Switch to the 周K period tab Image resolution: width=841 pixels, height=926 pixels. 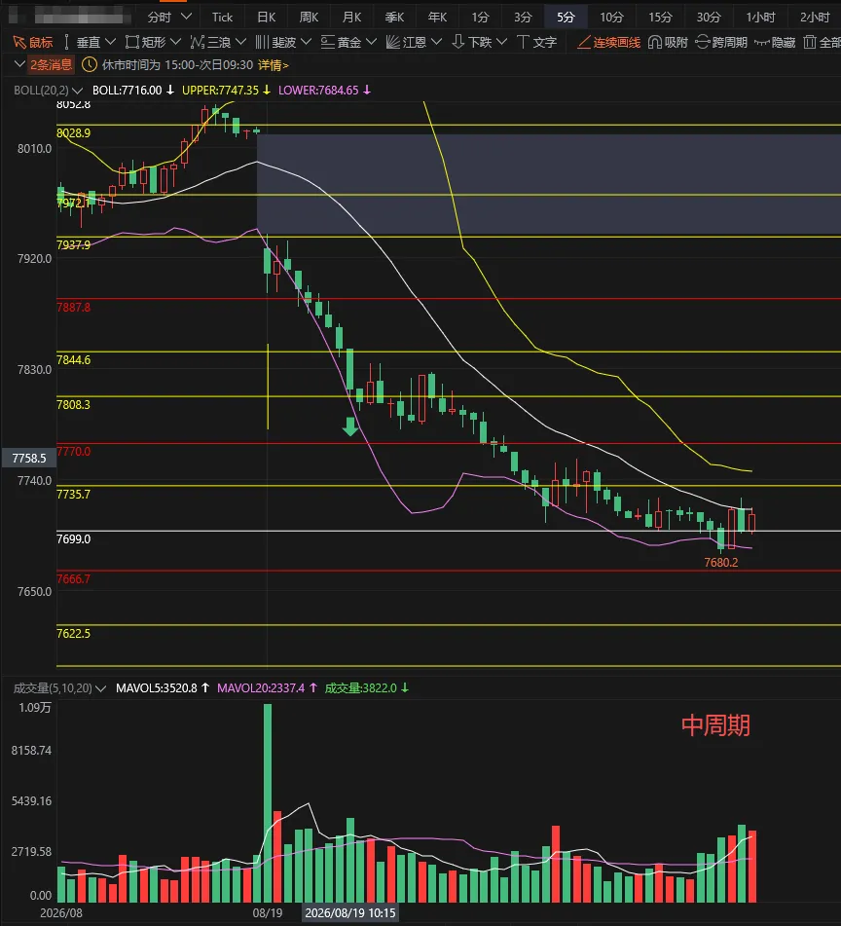[309, 18]
